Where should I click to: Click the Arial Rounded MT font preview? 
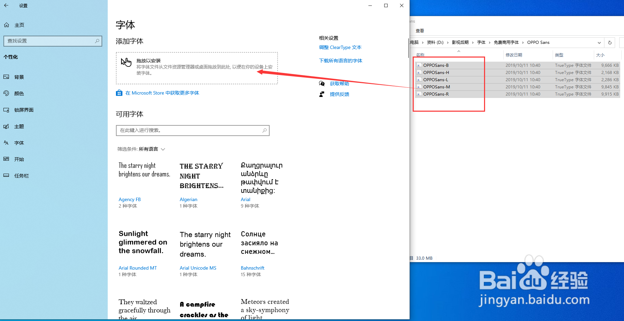(143, 242)
